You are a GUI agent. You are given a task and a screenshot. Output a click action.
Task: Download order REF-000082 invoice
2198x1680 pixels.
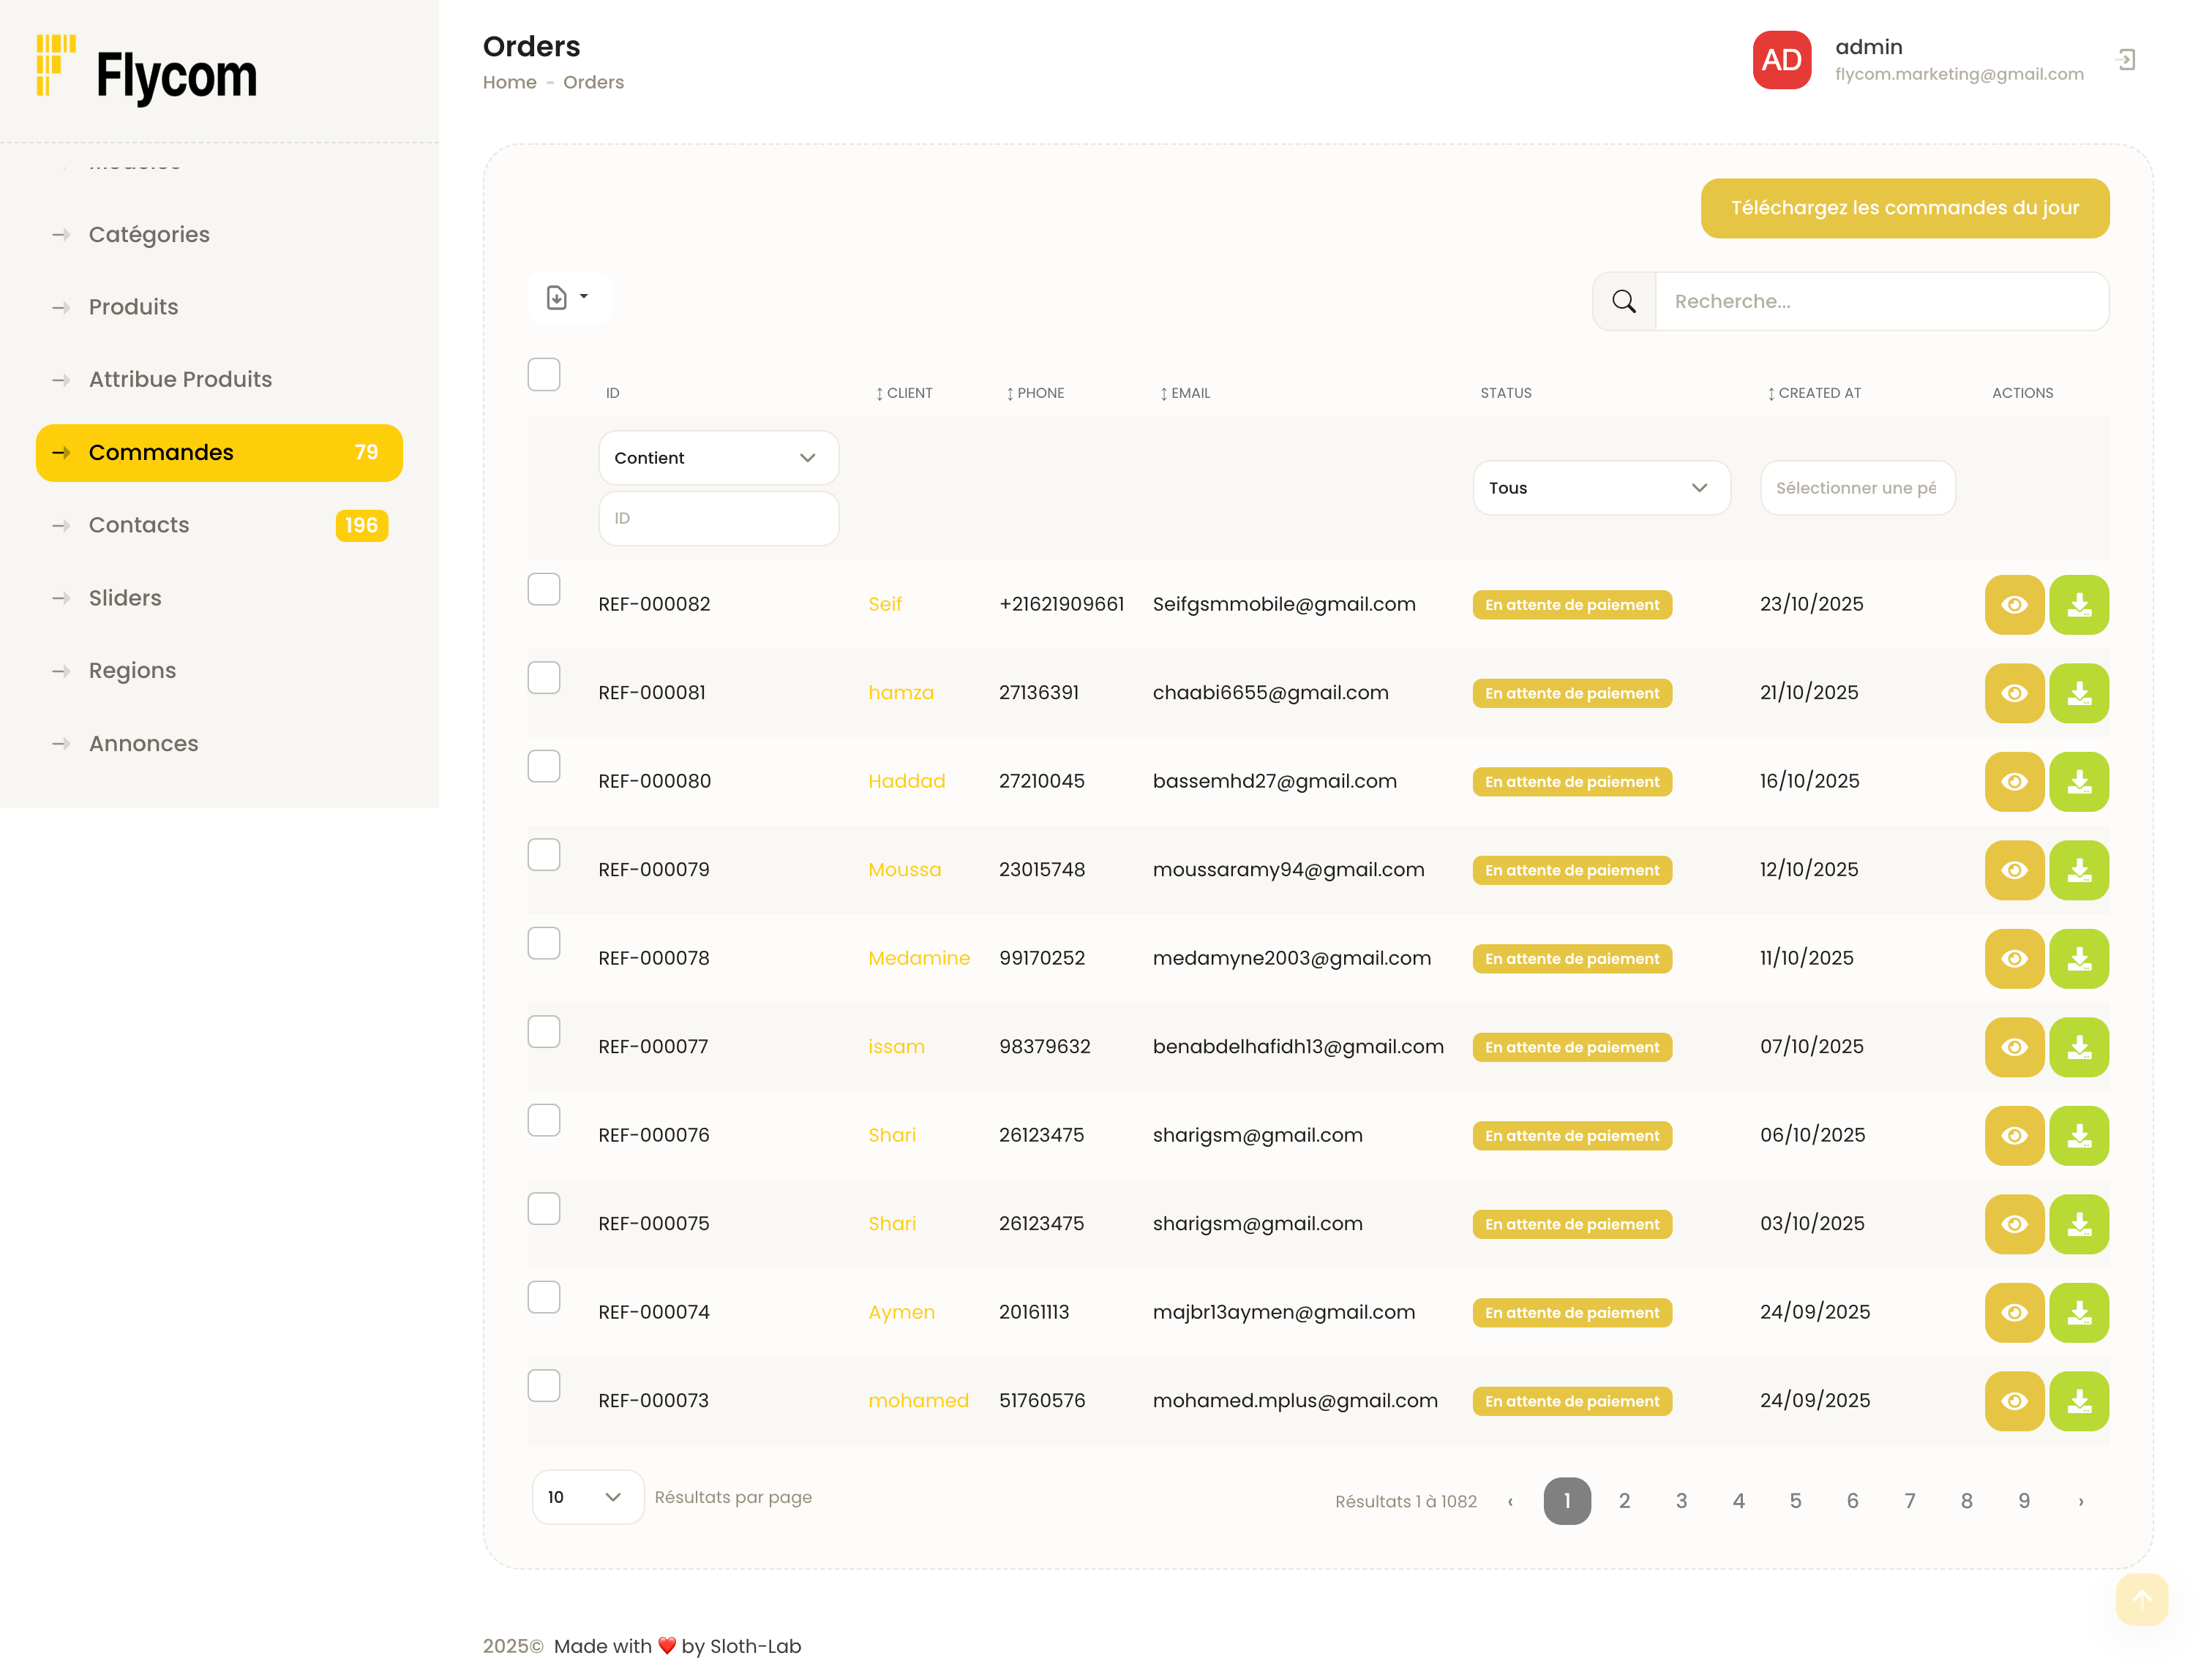coord(2079,604)
